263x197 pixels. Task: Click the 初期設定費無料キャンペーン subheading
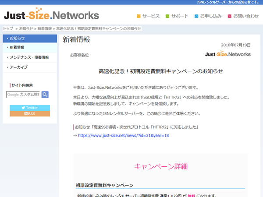pyautogui.click(x=104, y=185)
